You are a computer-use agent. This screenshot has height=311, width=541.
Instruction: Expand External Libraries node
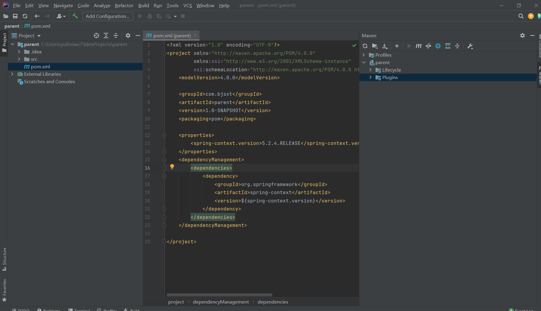(x=12, y=74)
